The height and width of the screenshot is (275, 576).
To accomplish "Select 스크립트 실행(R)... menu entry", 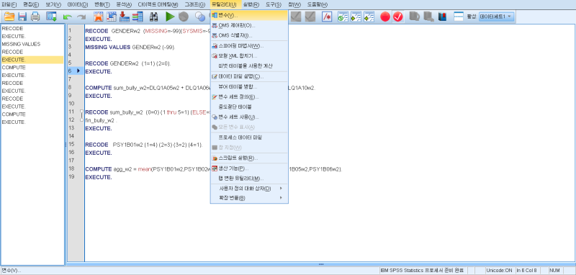I will point(249,158).
